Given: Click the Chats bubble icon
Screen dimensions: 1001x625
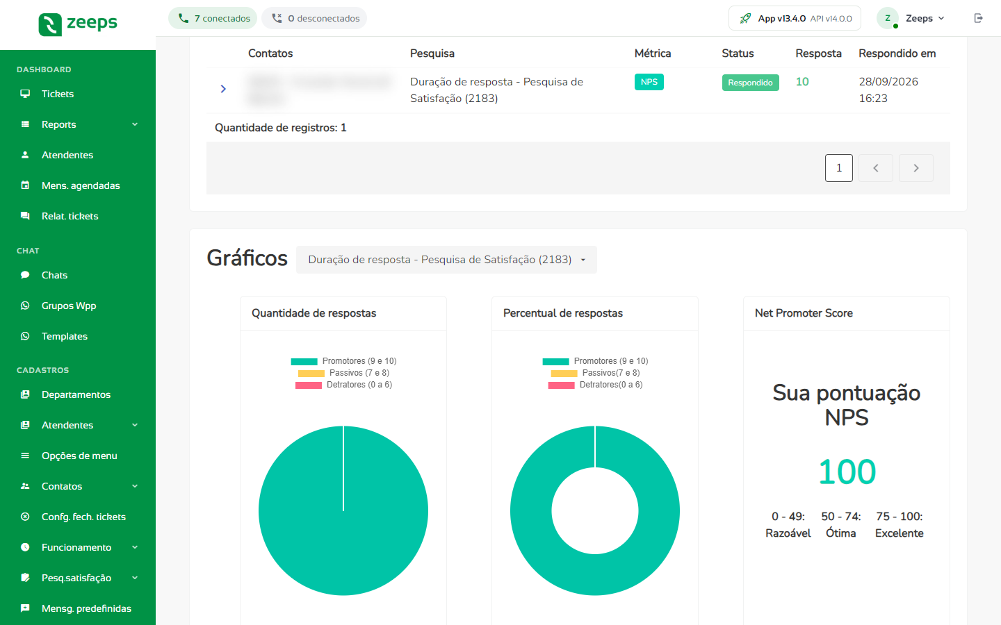Looking at the screenshot, I should (25, 275).
